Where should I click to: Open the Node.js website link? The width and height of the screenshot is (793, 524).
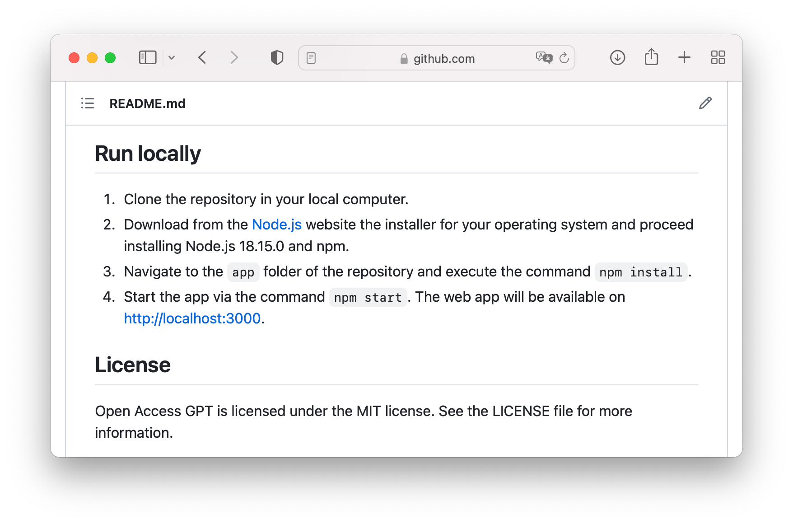click(277, 225)
